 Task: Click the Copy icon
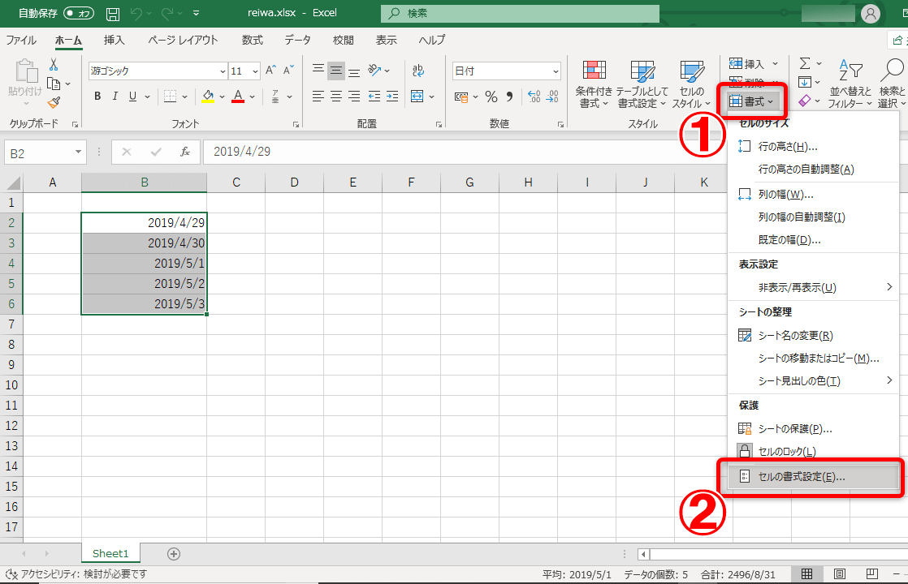(x=54, y=84)
